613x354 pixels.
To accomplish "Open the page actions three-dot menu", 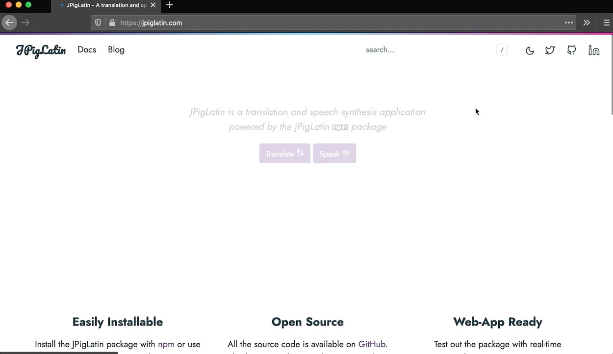I will [569, 23].
